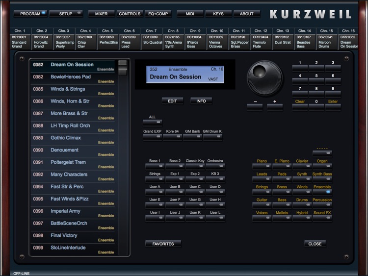
Task: Toggle the GM Drum K. bank button
Action: (x=212, y=137)
